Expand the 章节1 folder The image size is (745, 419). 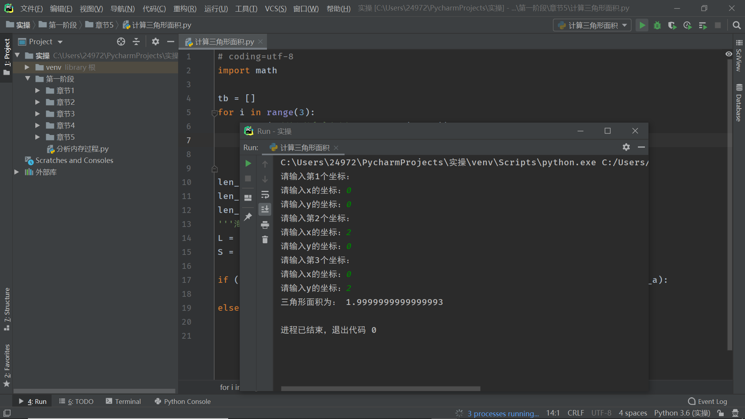[38, 90]
